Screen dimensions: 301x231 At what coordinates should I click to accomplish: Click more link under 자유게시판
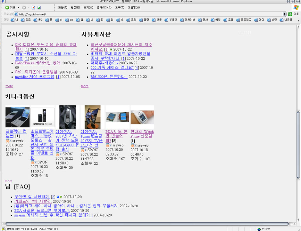(x=85, y=86)
